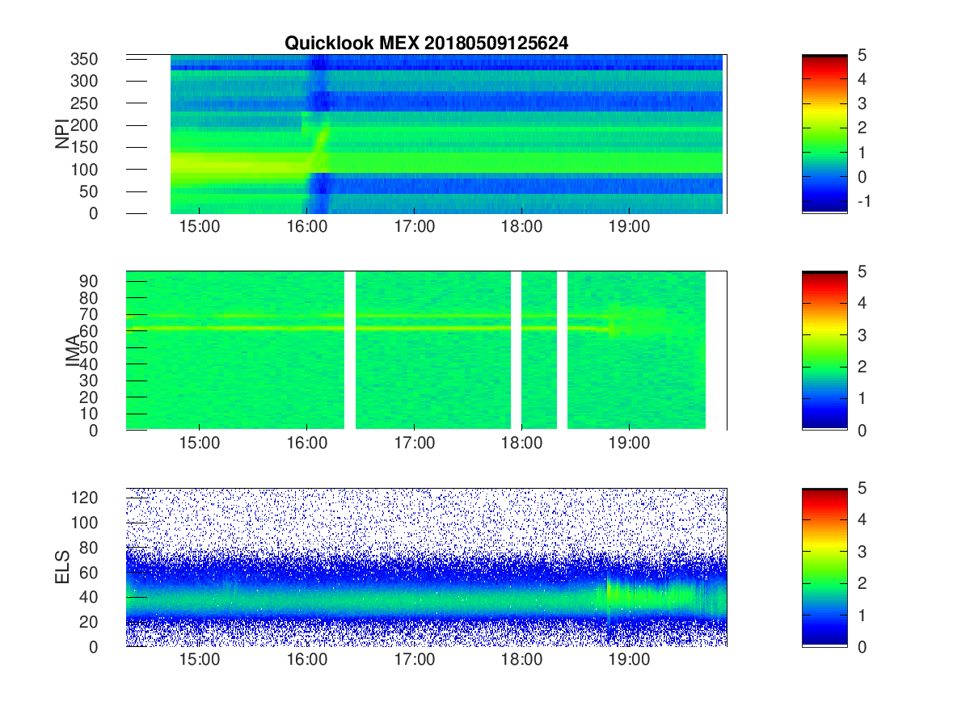Click the 2 label on ELS colorbar
The image size is (970, 727).
[861, 583]
